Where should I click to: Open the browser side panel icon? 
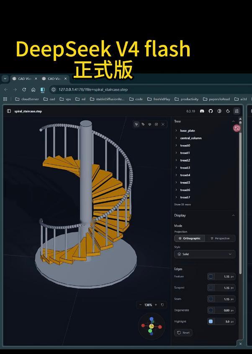(42, 90)
